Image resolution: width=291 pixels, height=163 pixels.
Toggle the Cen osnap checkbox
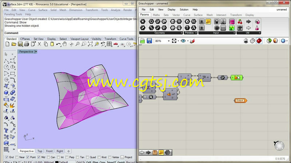(48, 157)
